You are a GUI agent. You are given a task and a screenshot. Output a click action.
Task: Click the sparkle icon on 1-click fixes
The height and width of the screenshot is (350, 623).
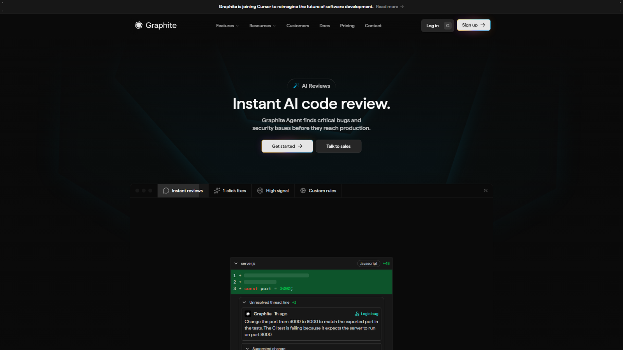click(x=217, y=191)
